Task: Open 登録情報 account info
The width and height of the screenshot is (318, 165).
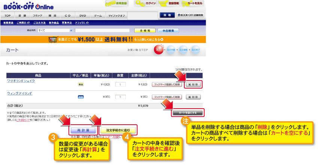Action: tap(169, 3)
